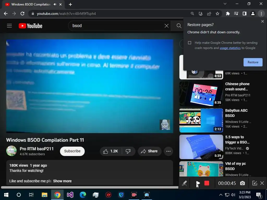Share the video
The width and height of the screenshot is (267, 200).
(x=149, y=151)
